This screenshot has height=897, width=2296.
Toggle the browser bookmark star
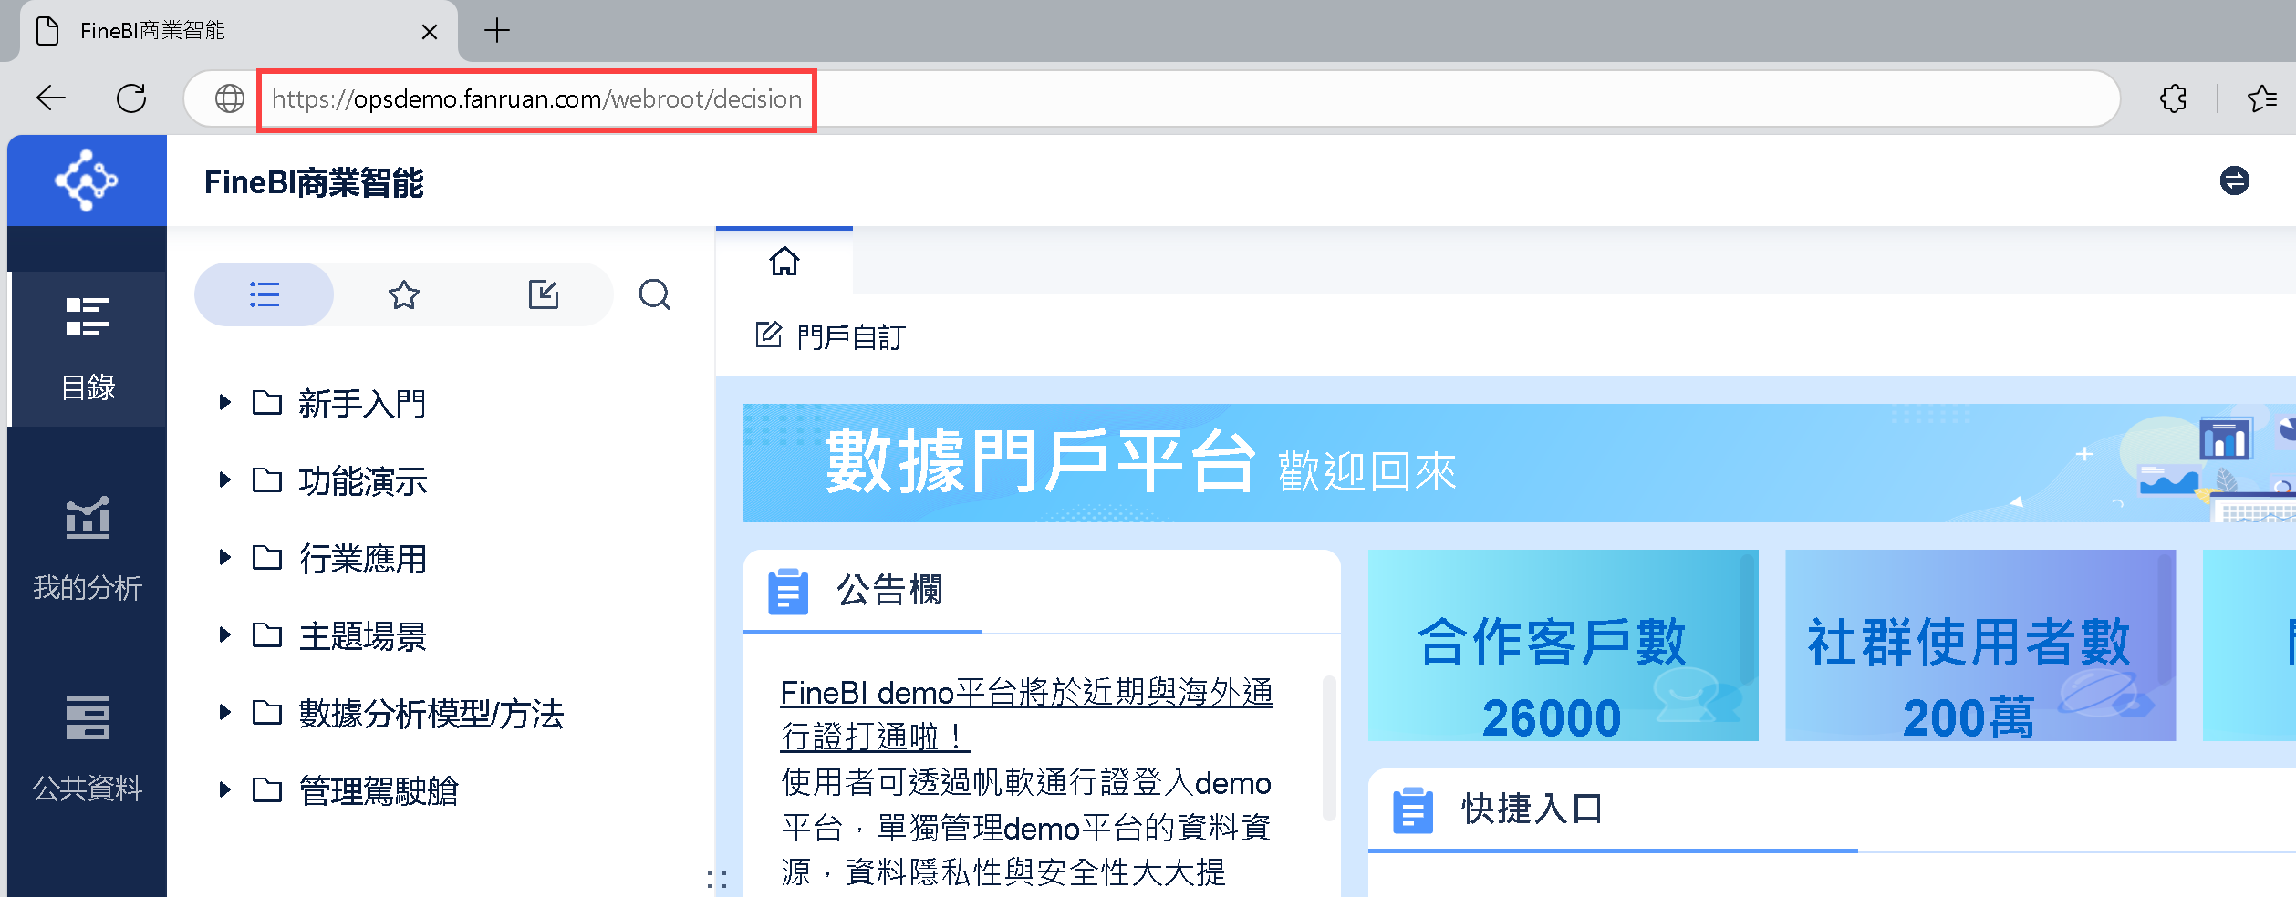click(x=2261, y=98)
